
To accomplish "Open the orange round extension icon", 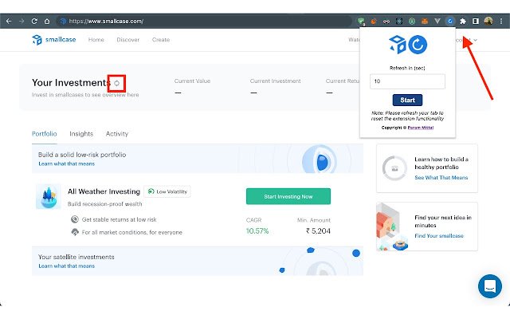I will tap(374, 22).
